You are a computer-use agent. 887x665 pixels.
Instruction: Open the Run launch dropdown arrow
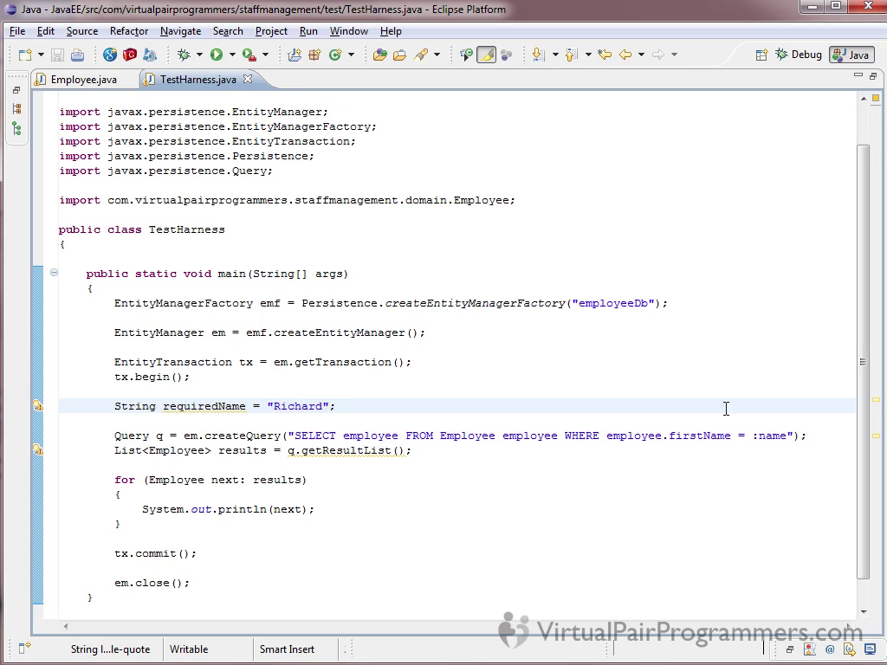(x=232, y=55)
